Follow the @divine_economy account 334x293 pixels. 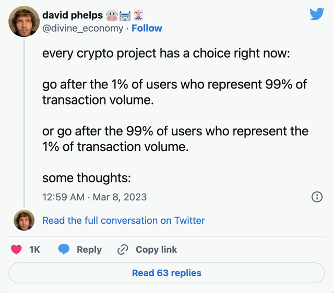tap(147, 28)
